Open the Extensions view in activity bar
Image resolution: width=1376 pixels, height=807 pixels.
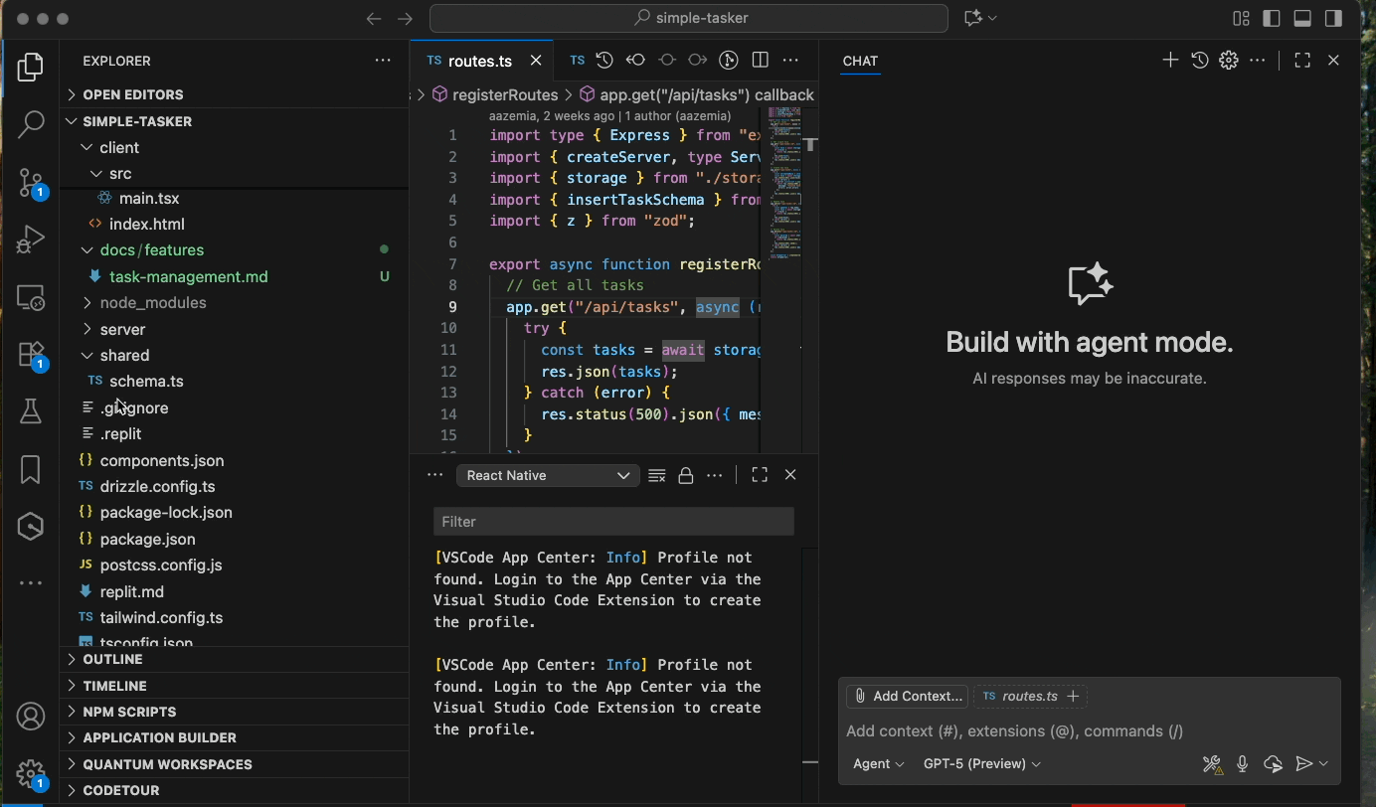coord(30,355)
